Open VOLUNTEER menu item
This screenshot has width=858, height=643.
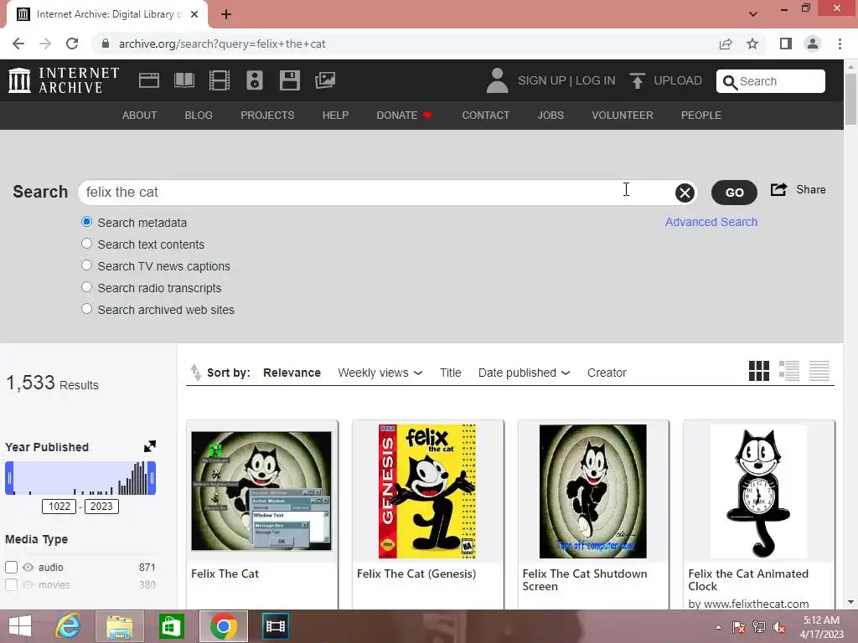click(623, 116)
